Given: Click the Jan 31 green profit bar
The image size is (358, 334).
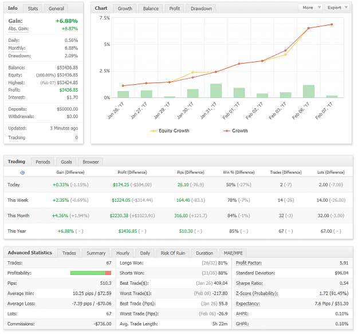Looking at the screenshot, I should click(x=216, y=91).
